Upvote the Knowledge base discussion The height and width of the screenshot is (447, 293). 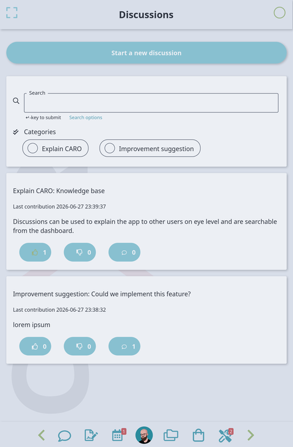click(35, 253)
